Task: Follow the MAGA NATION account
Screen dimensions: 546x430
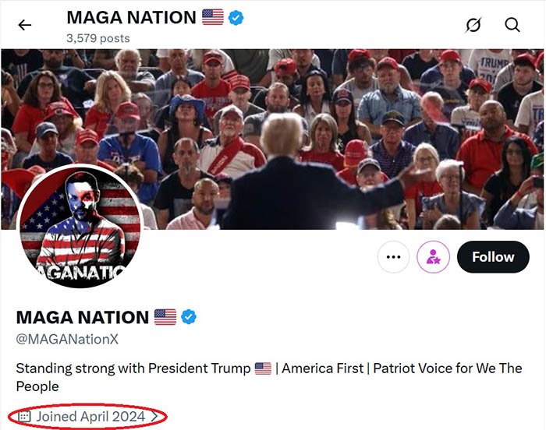Action: point(493,257)
